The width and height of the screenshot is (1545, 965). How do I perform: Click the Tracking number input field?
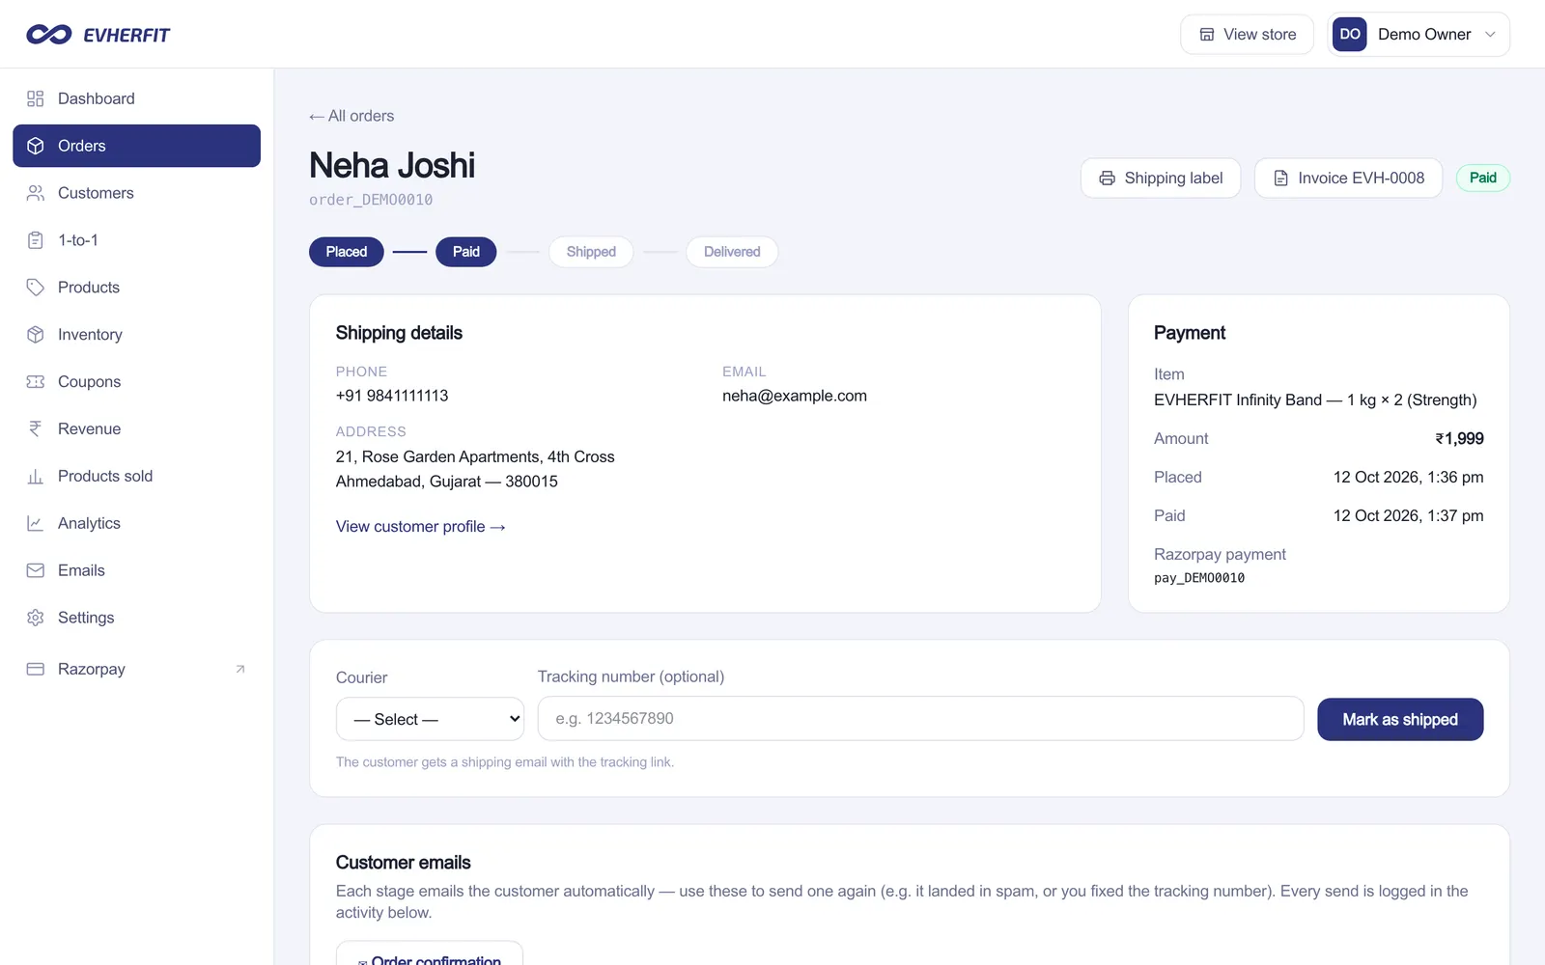[920, 719]
